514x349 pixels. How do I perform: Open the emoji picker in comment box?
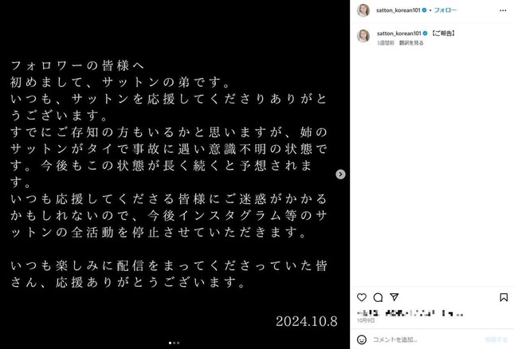362,339
